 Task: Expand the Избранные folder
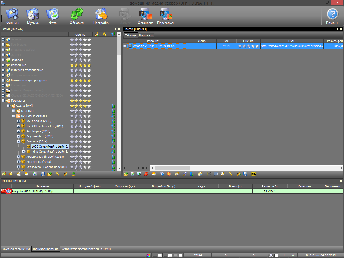coord(3,65)
